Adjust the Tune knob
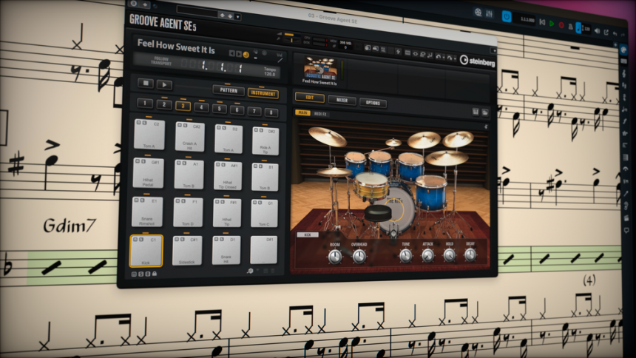 click(405, 255)
